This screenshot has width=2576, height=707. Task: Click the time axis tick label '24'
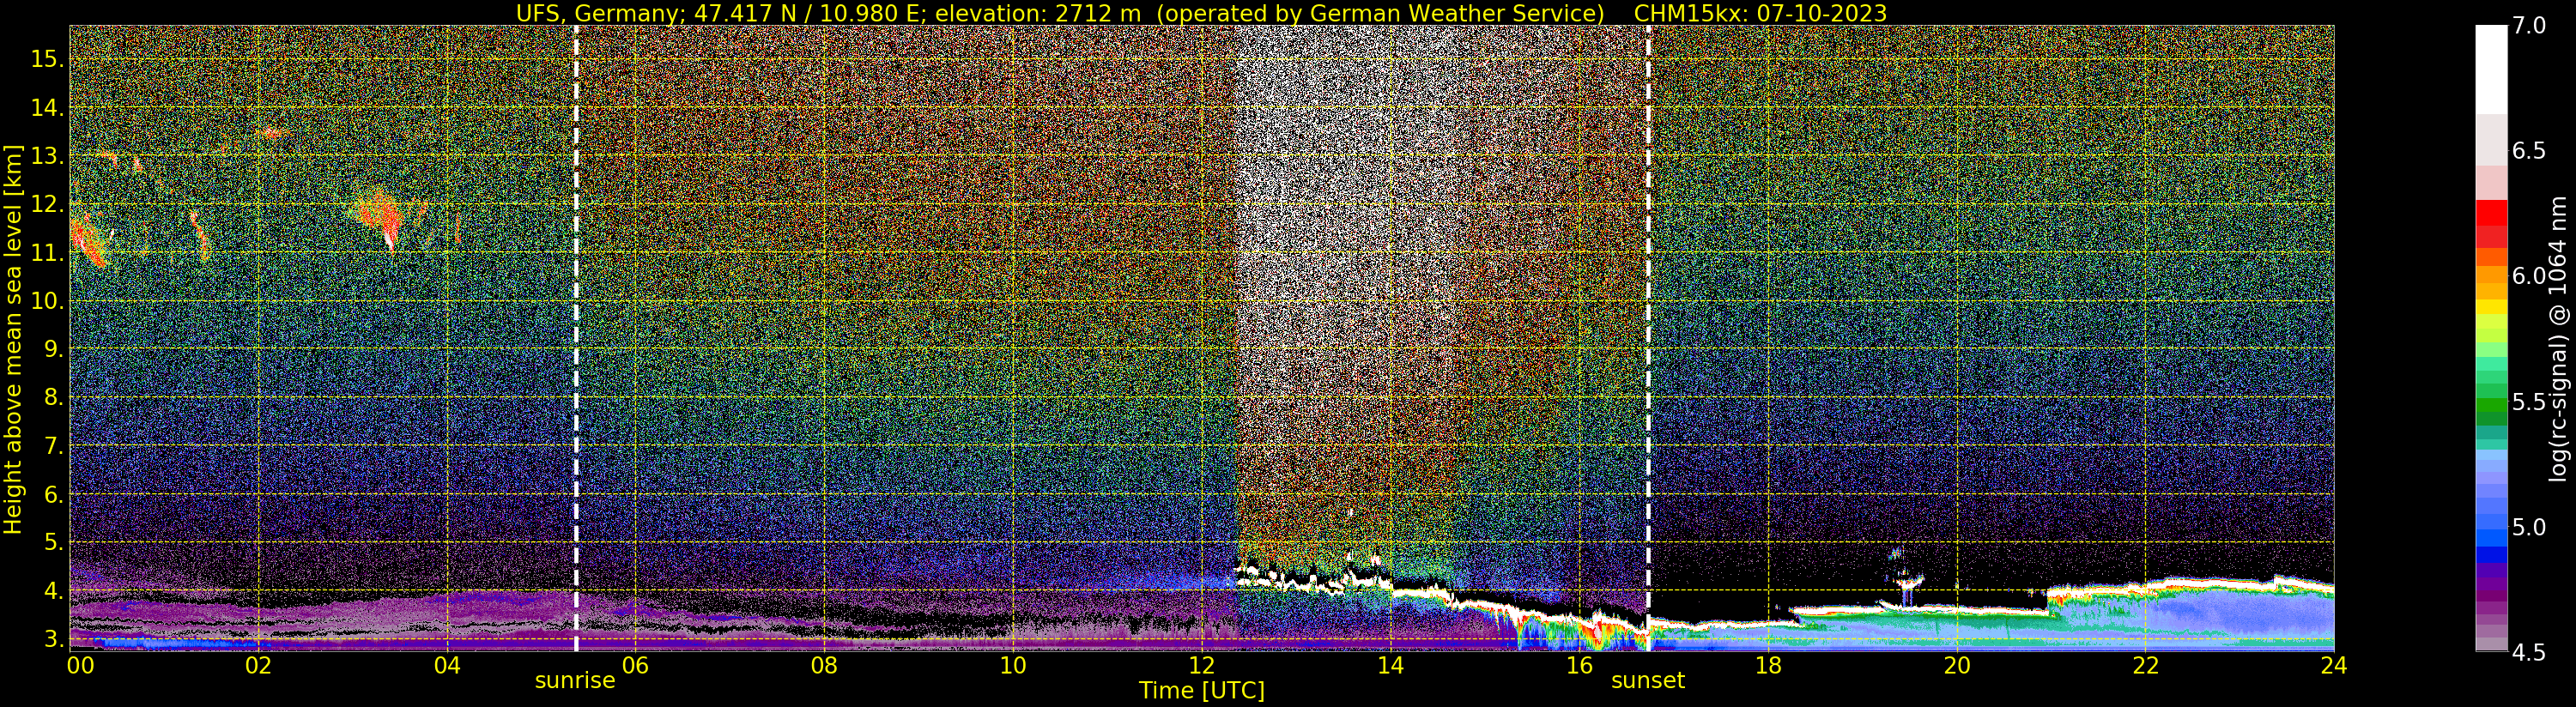click(x=2333, y=665)
